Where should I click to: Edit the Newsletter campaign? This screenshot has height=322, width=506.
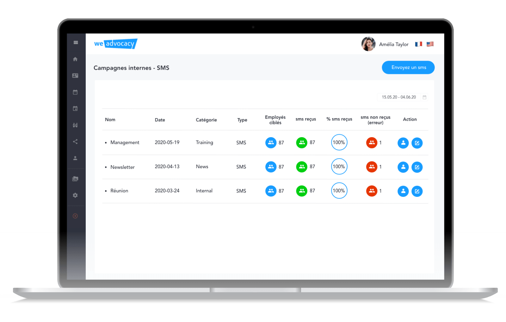(x=417, y=167)
